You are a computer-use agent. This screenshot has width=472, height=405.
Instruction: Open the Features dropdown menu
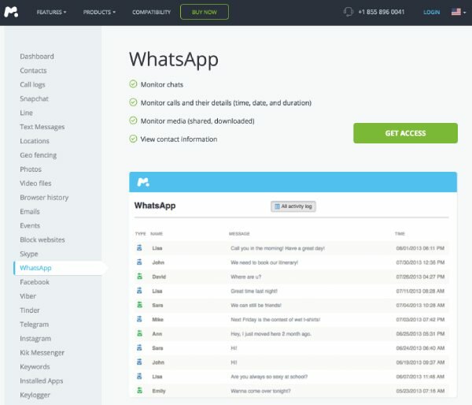(x=51, y=12)
